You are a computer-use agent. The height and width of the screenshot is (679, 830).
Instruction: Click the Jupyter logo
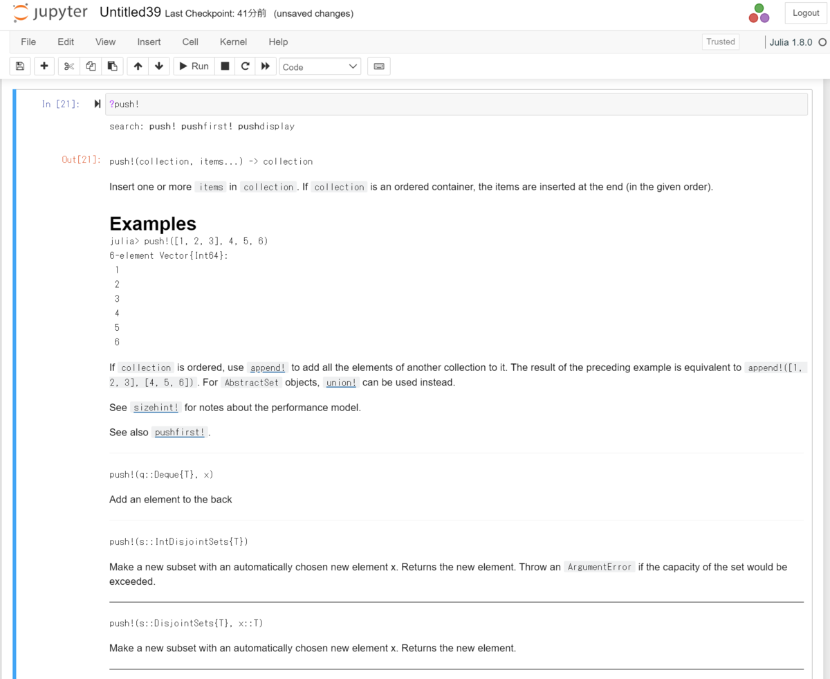[50, 13]
